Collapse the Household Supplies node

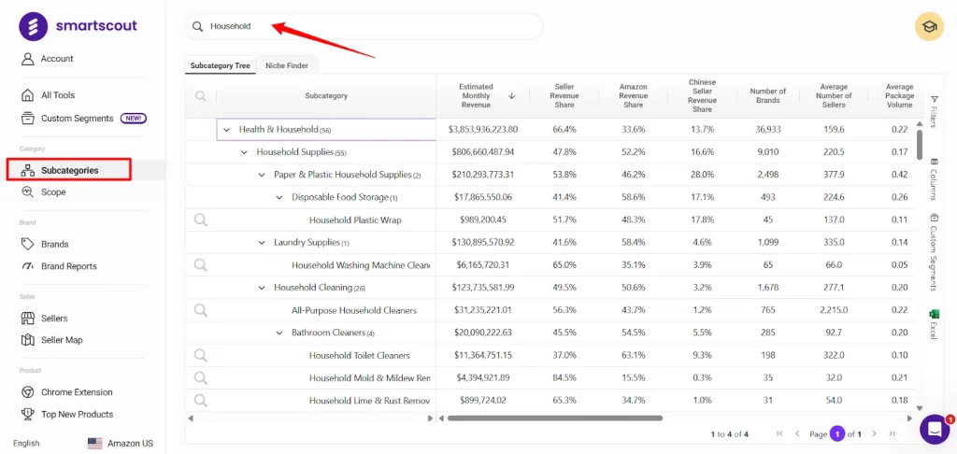point(245,152)
